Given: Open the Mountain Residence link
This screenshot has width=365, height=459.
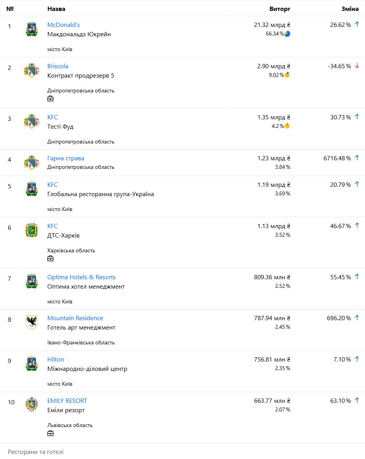Looking at the screenshot, I should click(x=75, y=318).
